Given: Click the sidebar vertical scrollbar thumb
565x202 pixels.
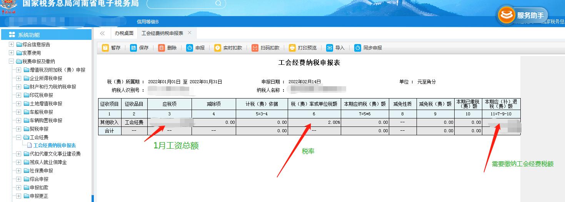Looking at the screenshot, I should [x=92, y=199].
